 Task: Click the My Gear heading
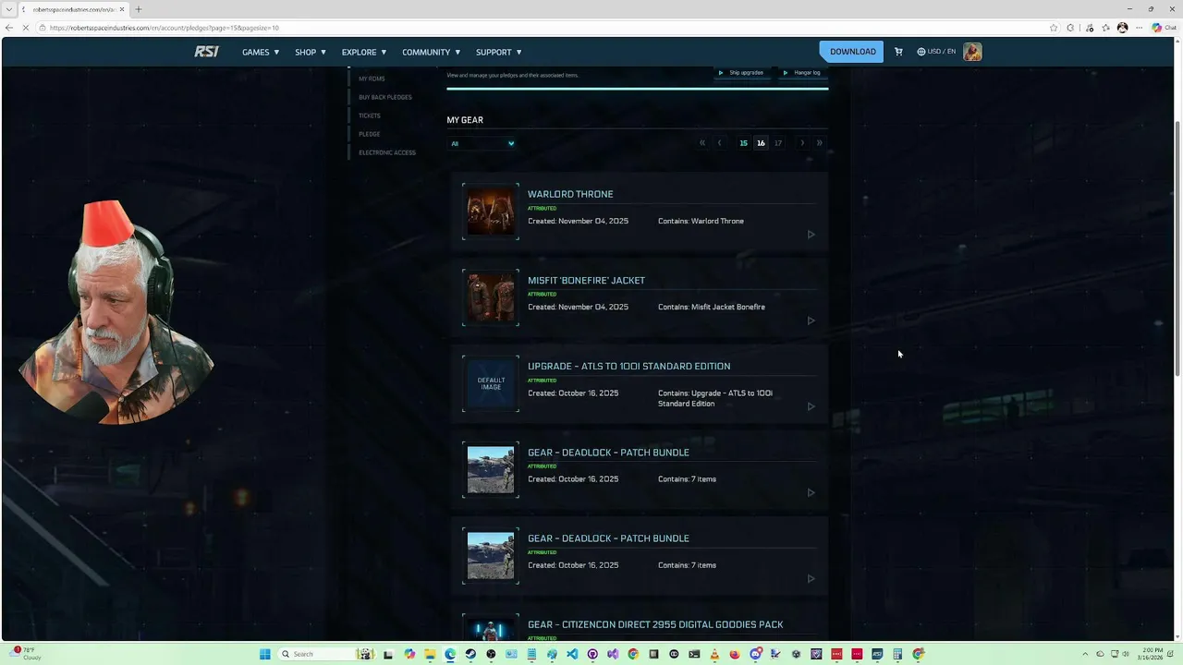click(465, 120)
